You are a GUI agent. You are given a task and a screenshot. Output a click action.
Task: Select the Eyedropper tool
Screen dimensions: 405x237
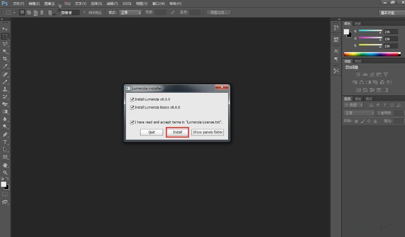click(5, 66)
